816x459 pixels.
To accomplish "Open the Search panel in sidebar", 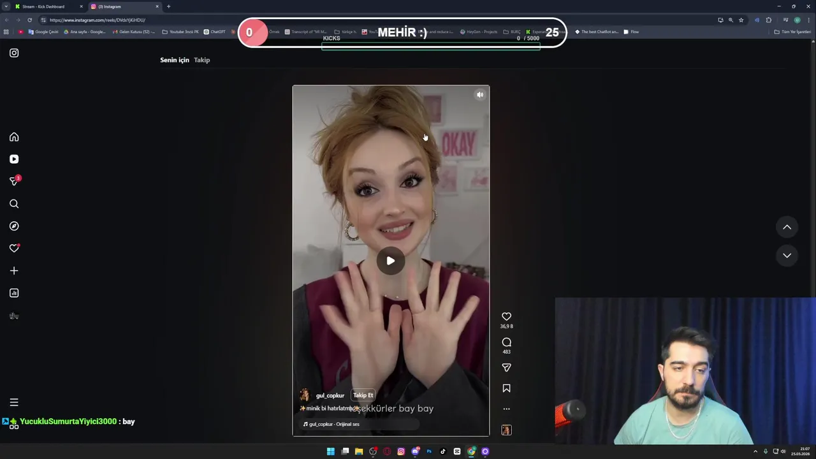I will (14, 204).
